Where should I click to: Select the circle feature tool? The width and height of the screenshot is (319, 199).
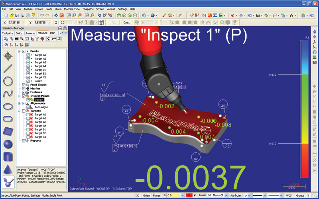click(8, 81)
